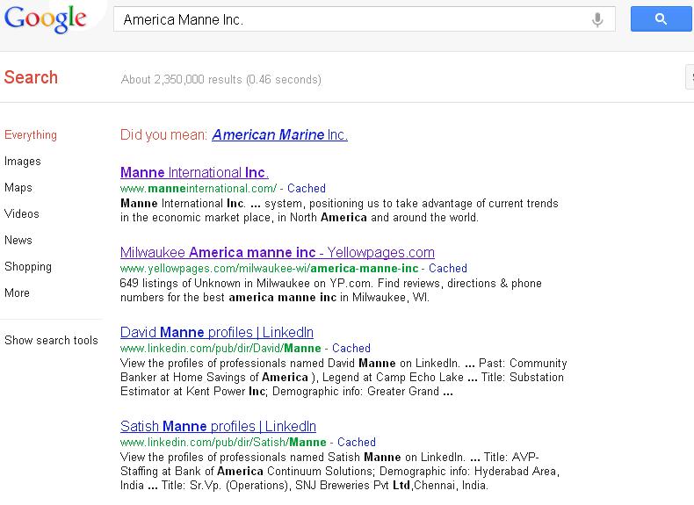Open Milwaukee America manne inc Yellowpages result

tap(277, 252)
